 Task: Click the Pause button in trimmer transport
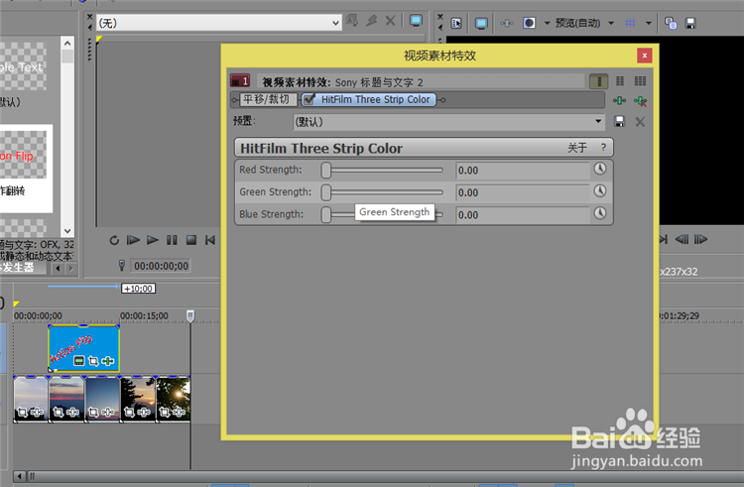172,240
